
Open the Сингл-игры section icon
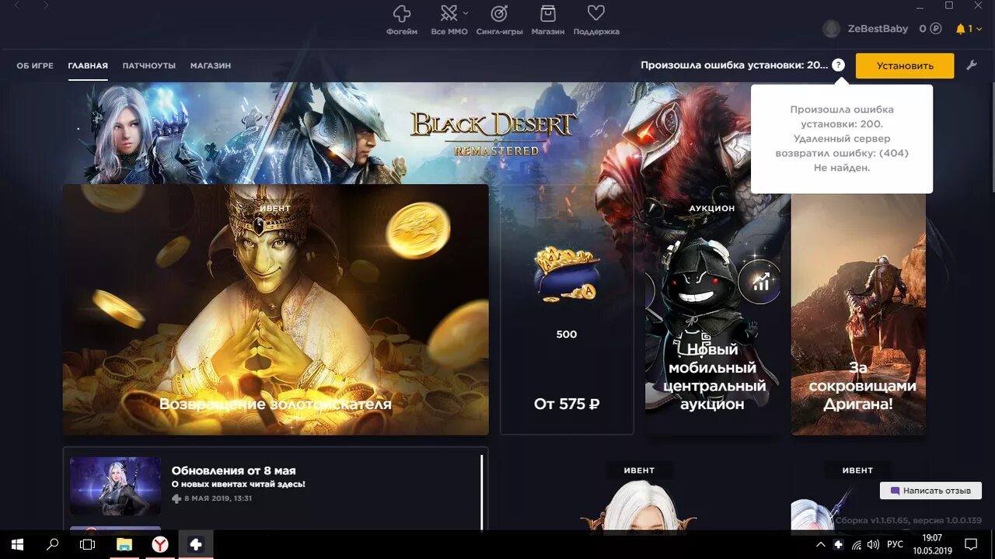point(499,13)
